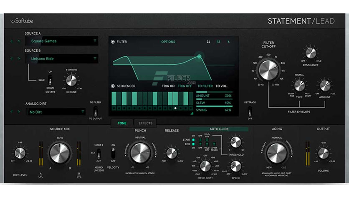Select 12 dB filter slope
349x202 pixels.
(219, 42)
